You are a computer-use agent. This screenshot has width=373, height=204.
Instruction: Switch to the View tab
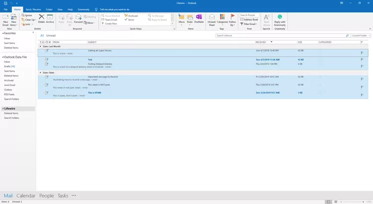point(60,9)
